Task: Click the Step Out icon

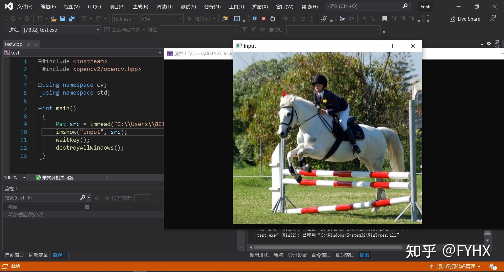Action: point(312,19)
